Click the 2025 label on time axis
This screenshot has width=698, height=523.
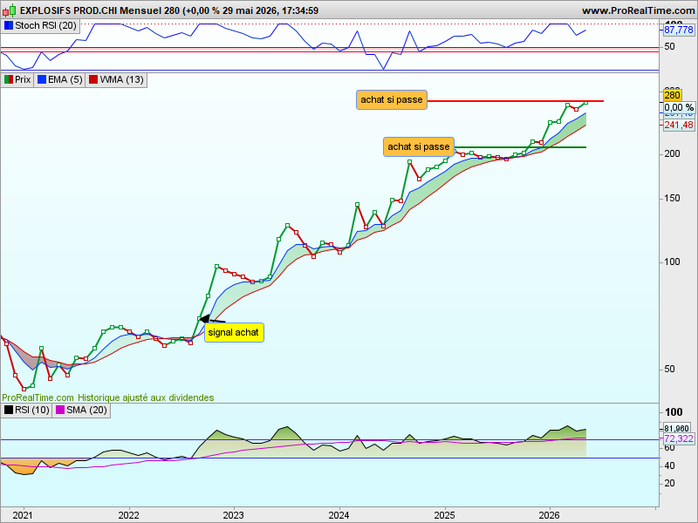point(444,515)
